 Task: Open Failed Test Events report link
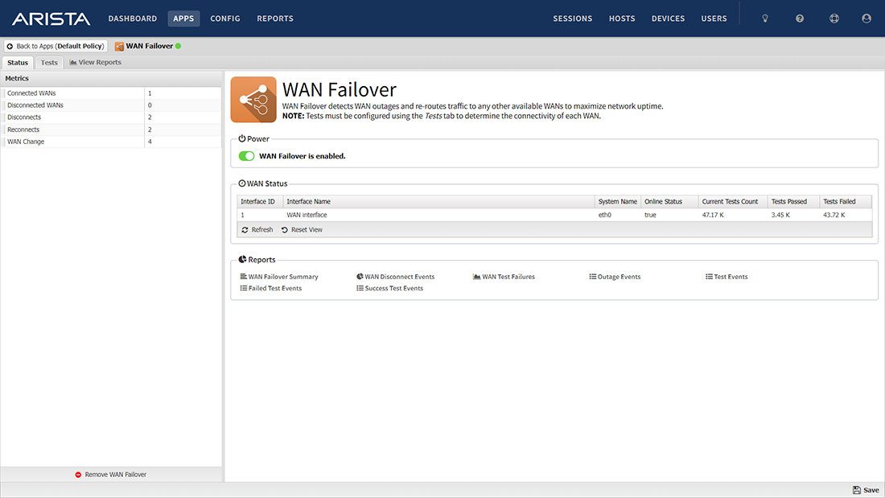pos(271,288)
